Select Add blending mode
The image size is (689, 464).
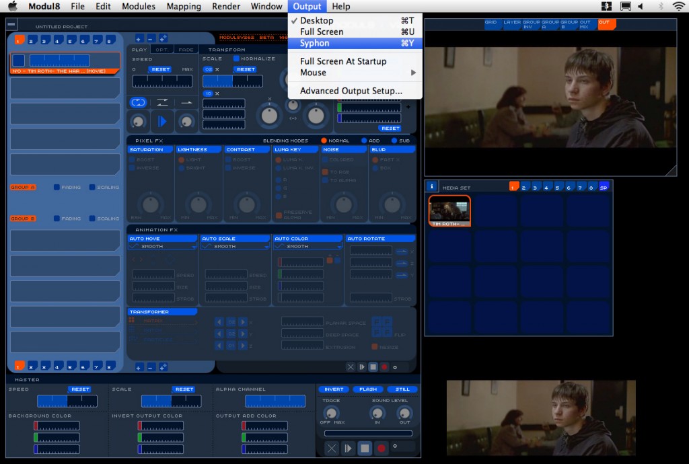364,141
